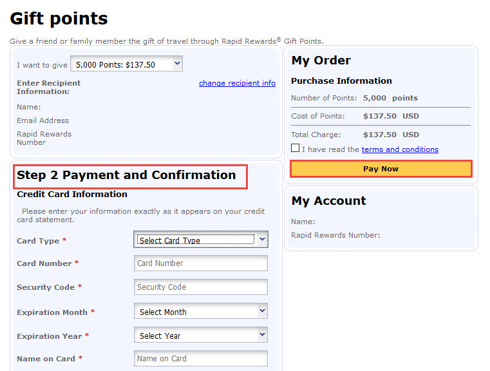This screenshot has width=490, height=371.
Task: Click the 'Rapid Rewards Number:' label in My Account
Action: point(335,235)
